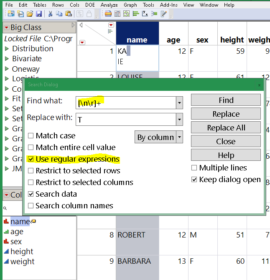270x280 pixels.
Task: Open the Cols menu
Action: [74, 5]
